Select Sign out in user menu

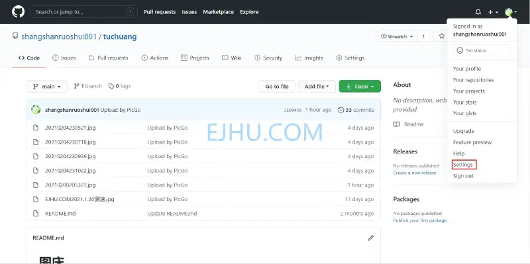(x=463, y=176)
